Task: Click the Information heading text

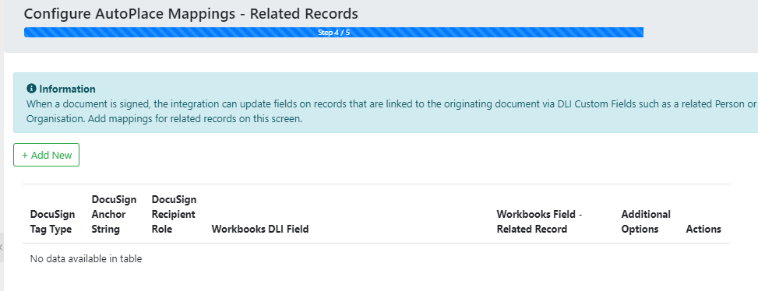Action: click(x=67, y=89)
